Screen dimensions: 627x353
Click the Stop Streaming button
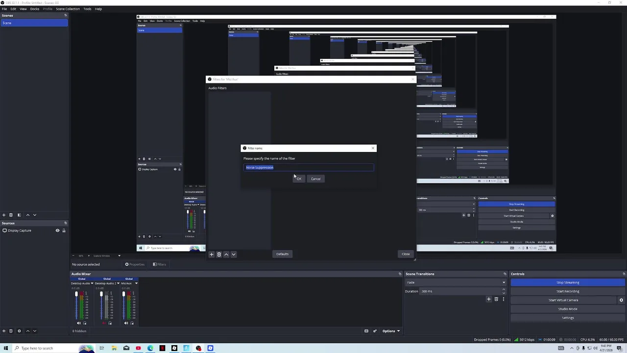click(x=568, y=282)
